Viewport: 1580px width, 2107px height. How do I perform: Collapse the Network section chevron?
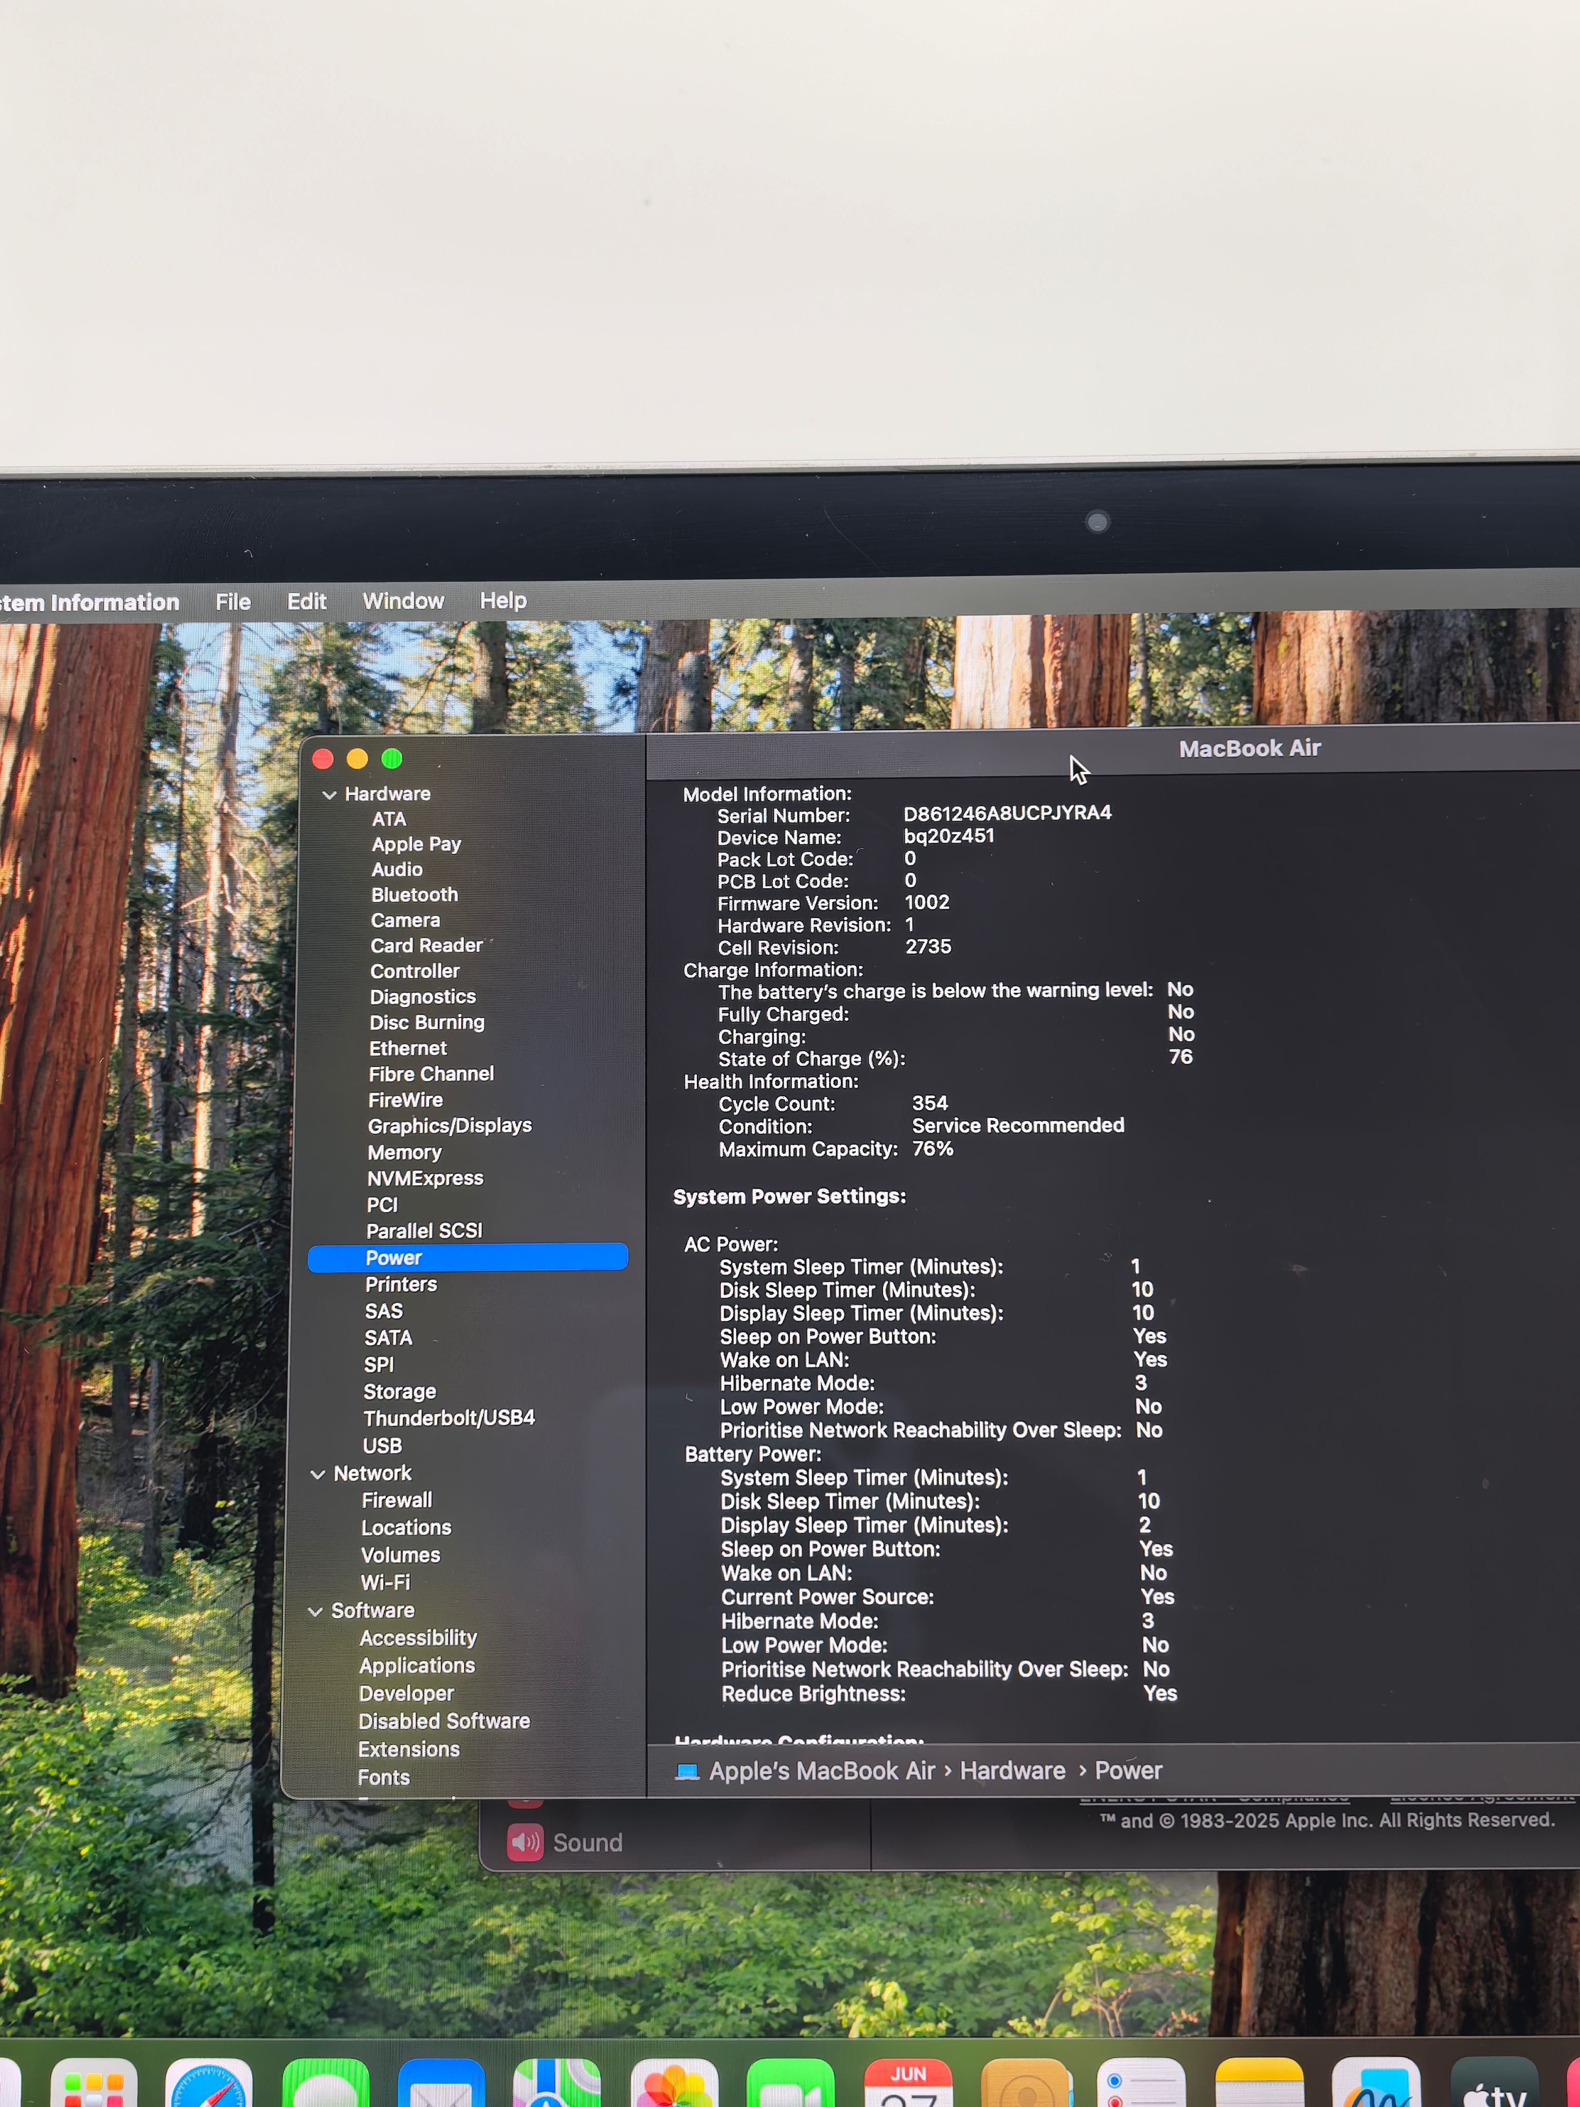pos(318,1474)
